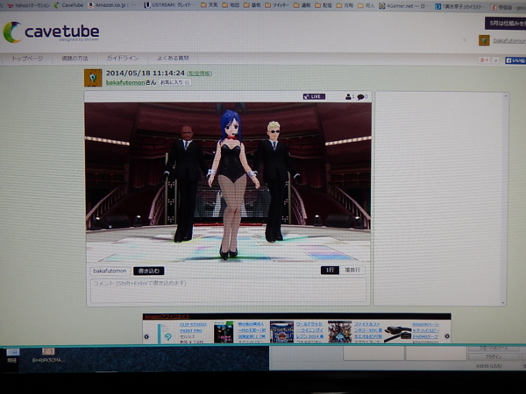Click the Google +1 button
This screenshot has width=526, height=394.
485,60
